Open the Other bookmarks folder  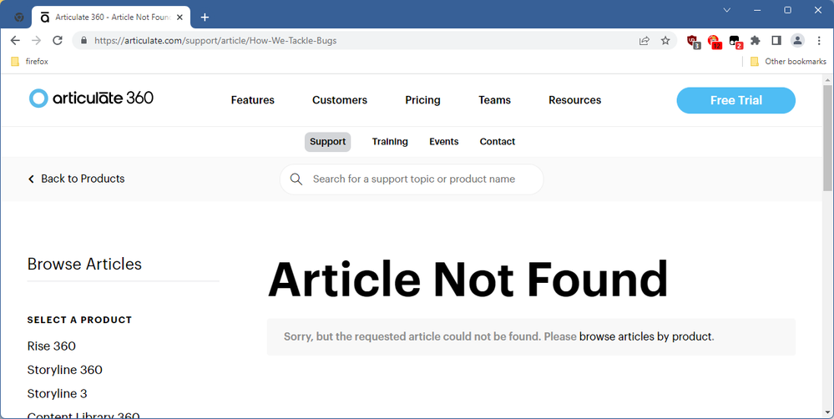[x=788, y=62]
